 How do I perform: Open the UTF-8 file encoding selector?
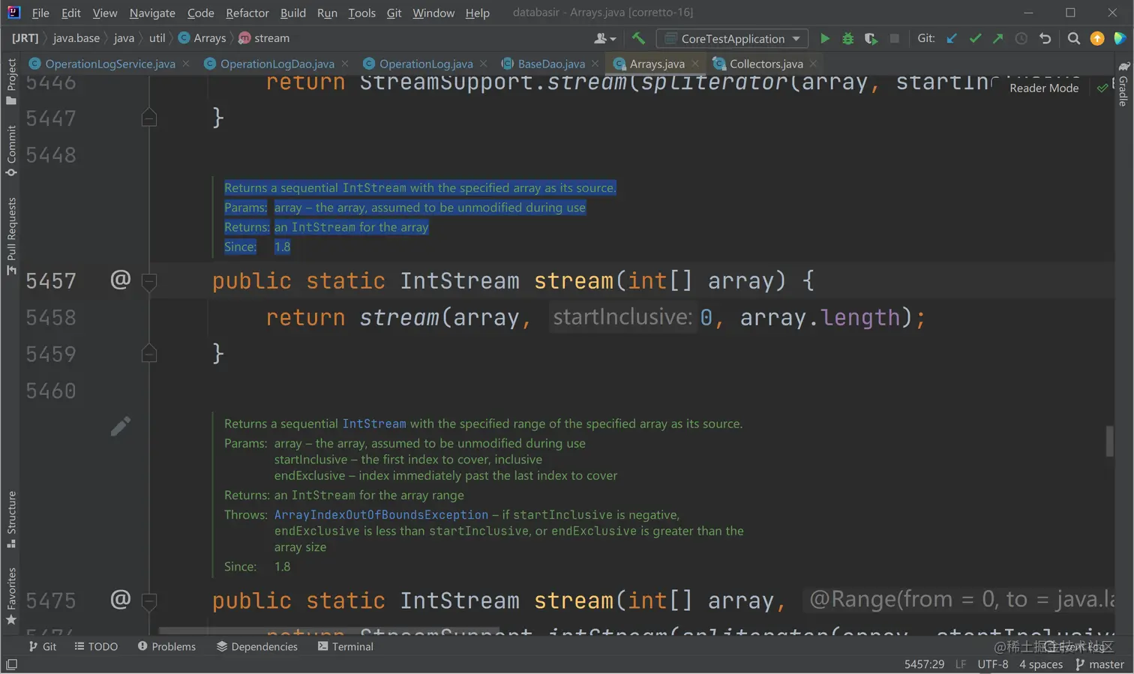point(993,664)
